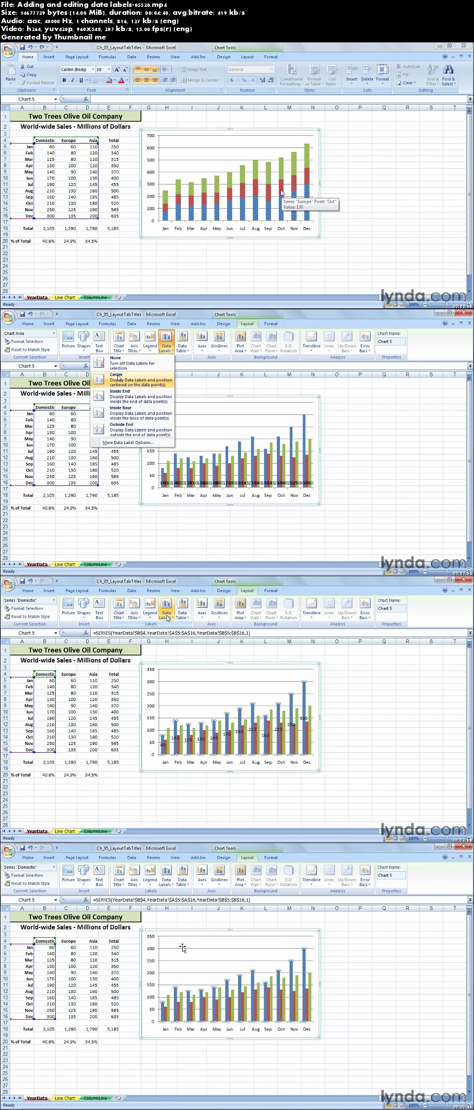The height and width of the screenshot is (1110, 474).
Task: Open the font size dropdown showing 10
Action: pyautogui.click(x=108, y=70)
